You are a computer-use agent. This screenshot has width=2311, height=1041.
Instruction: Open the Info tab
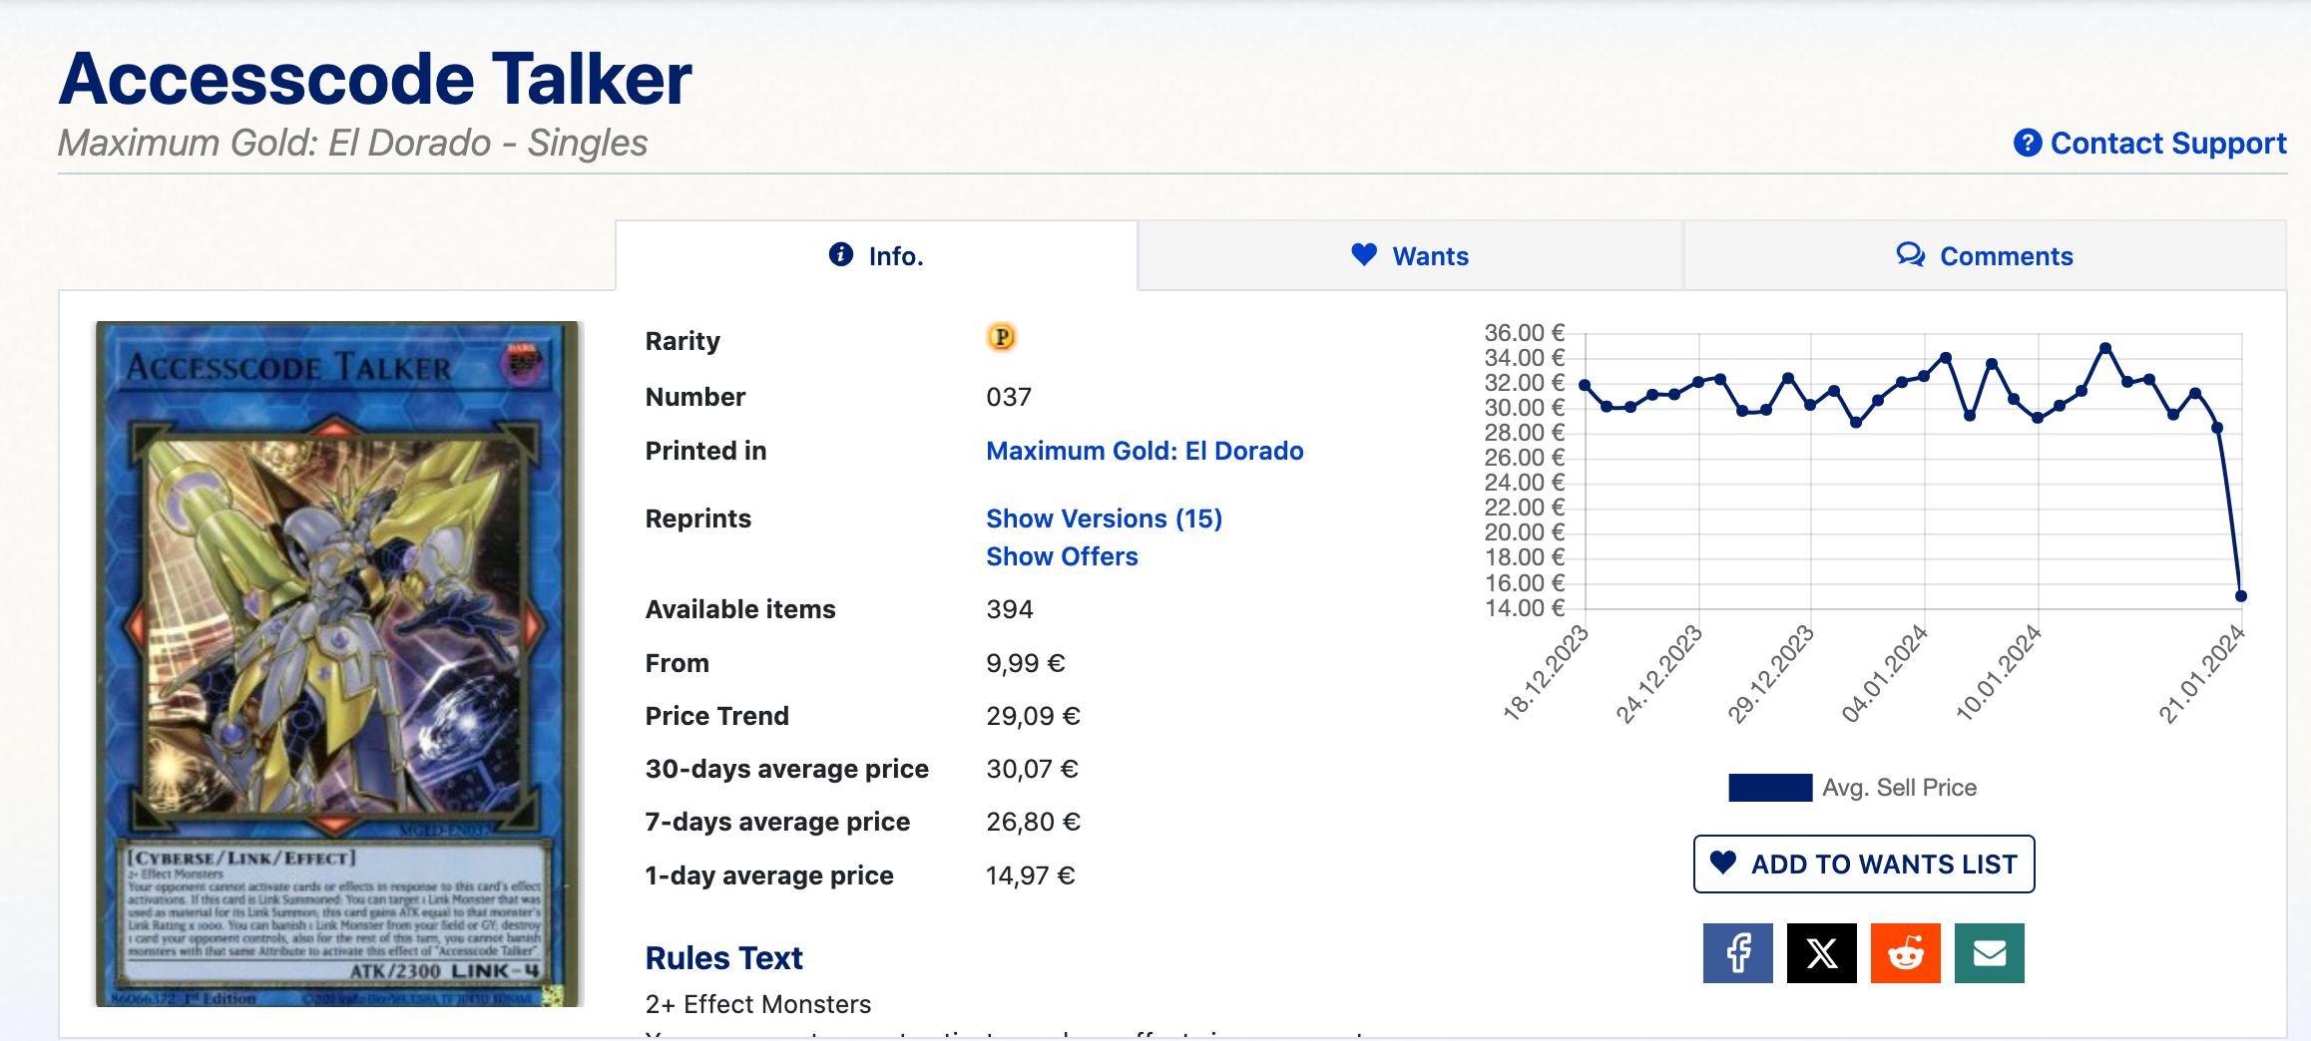coord(876,256)
